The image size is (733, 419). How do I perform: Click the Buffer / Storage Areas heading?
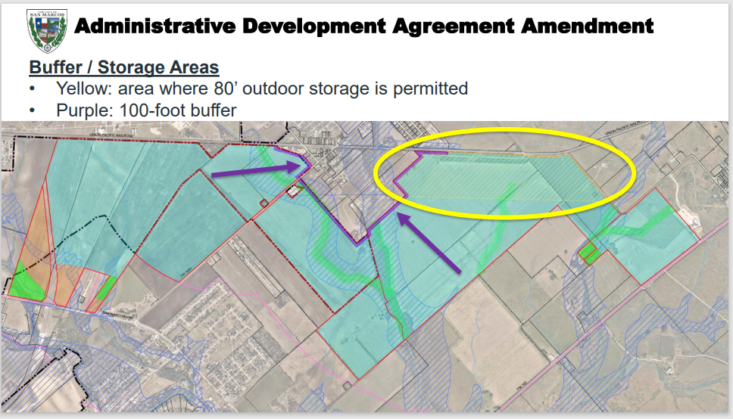point(124,67)
